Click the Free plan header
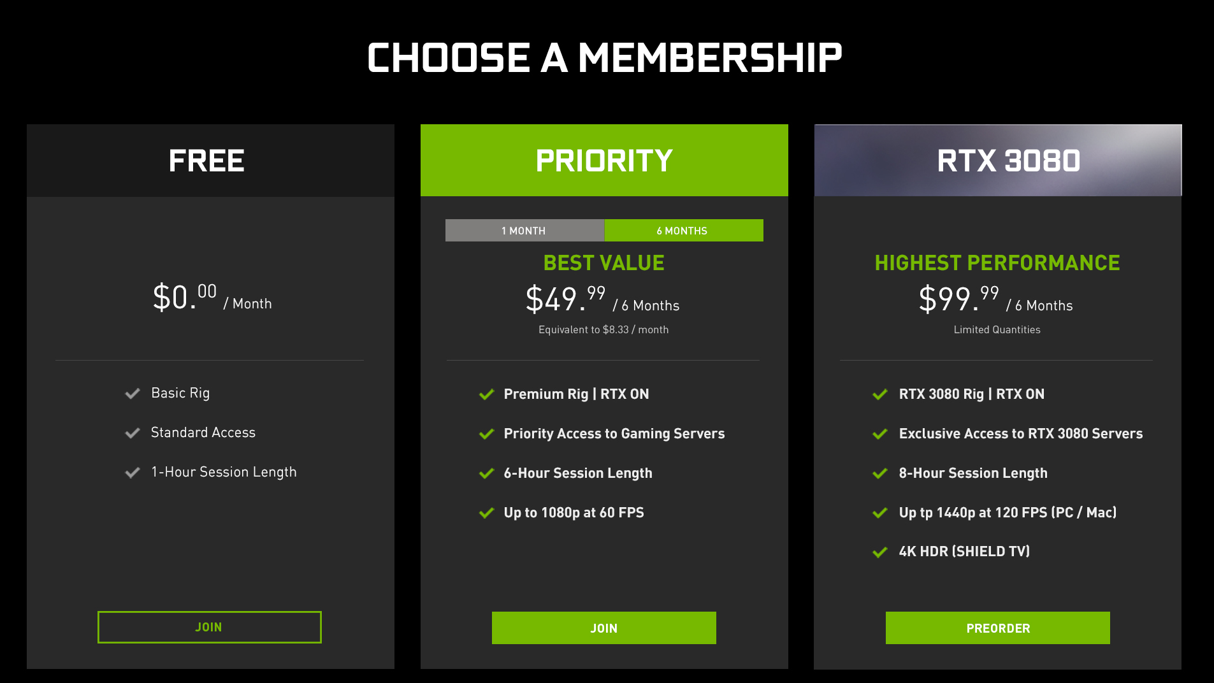Viewport: 1214px width, 683px height. click(210, 161)
